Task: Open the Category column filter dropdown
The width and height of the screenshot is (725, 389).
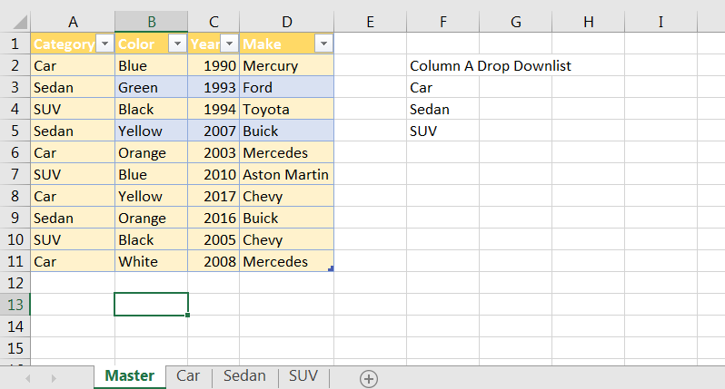Action: coord(104,44)
